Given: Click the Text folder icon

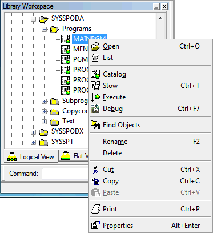Looking at the screenshot, I should (x=54, y=122).
